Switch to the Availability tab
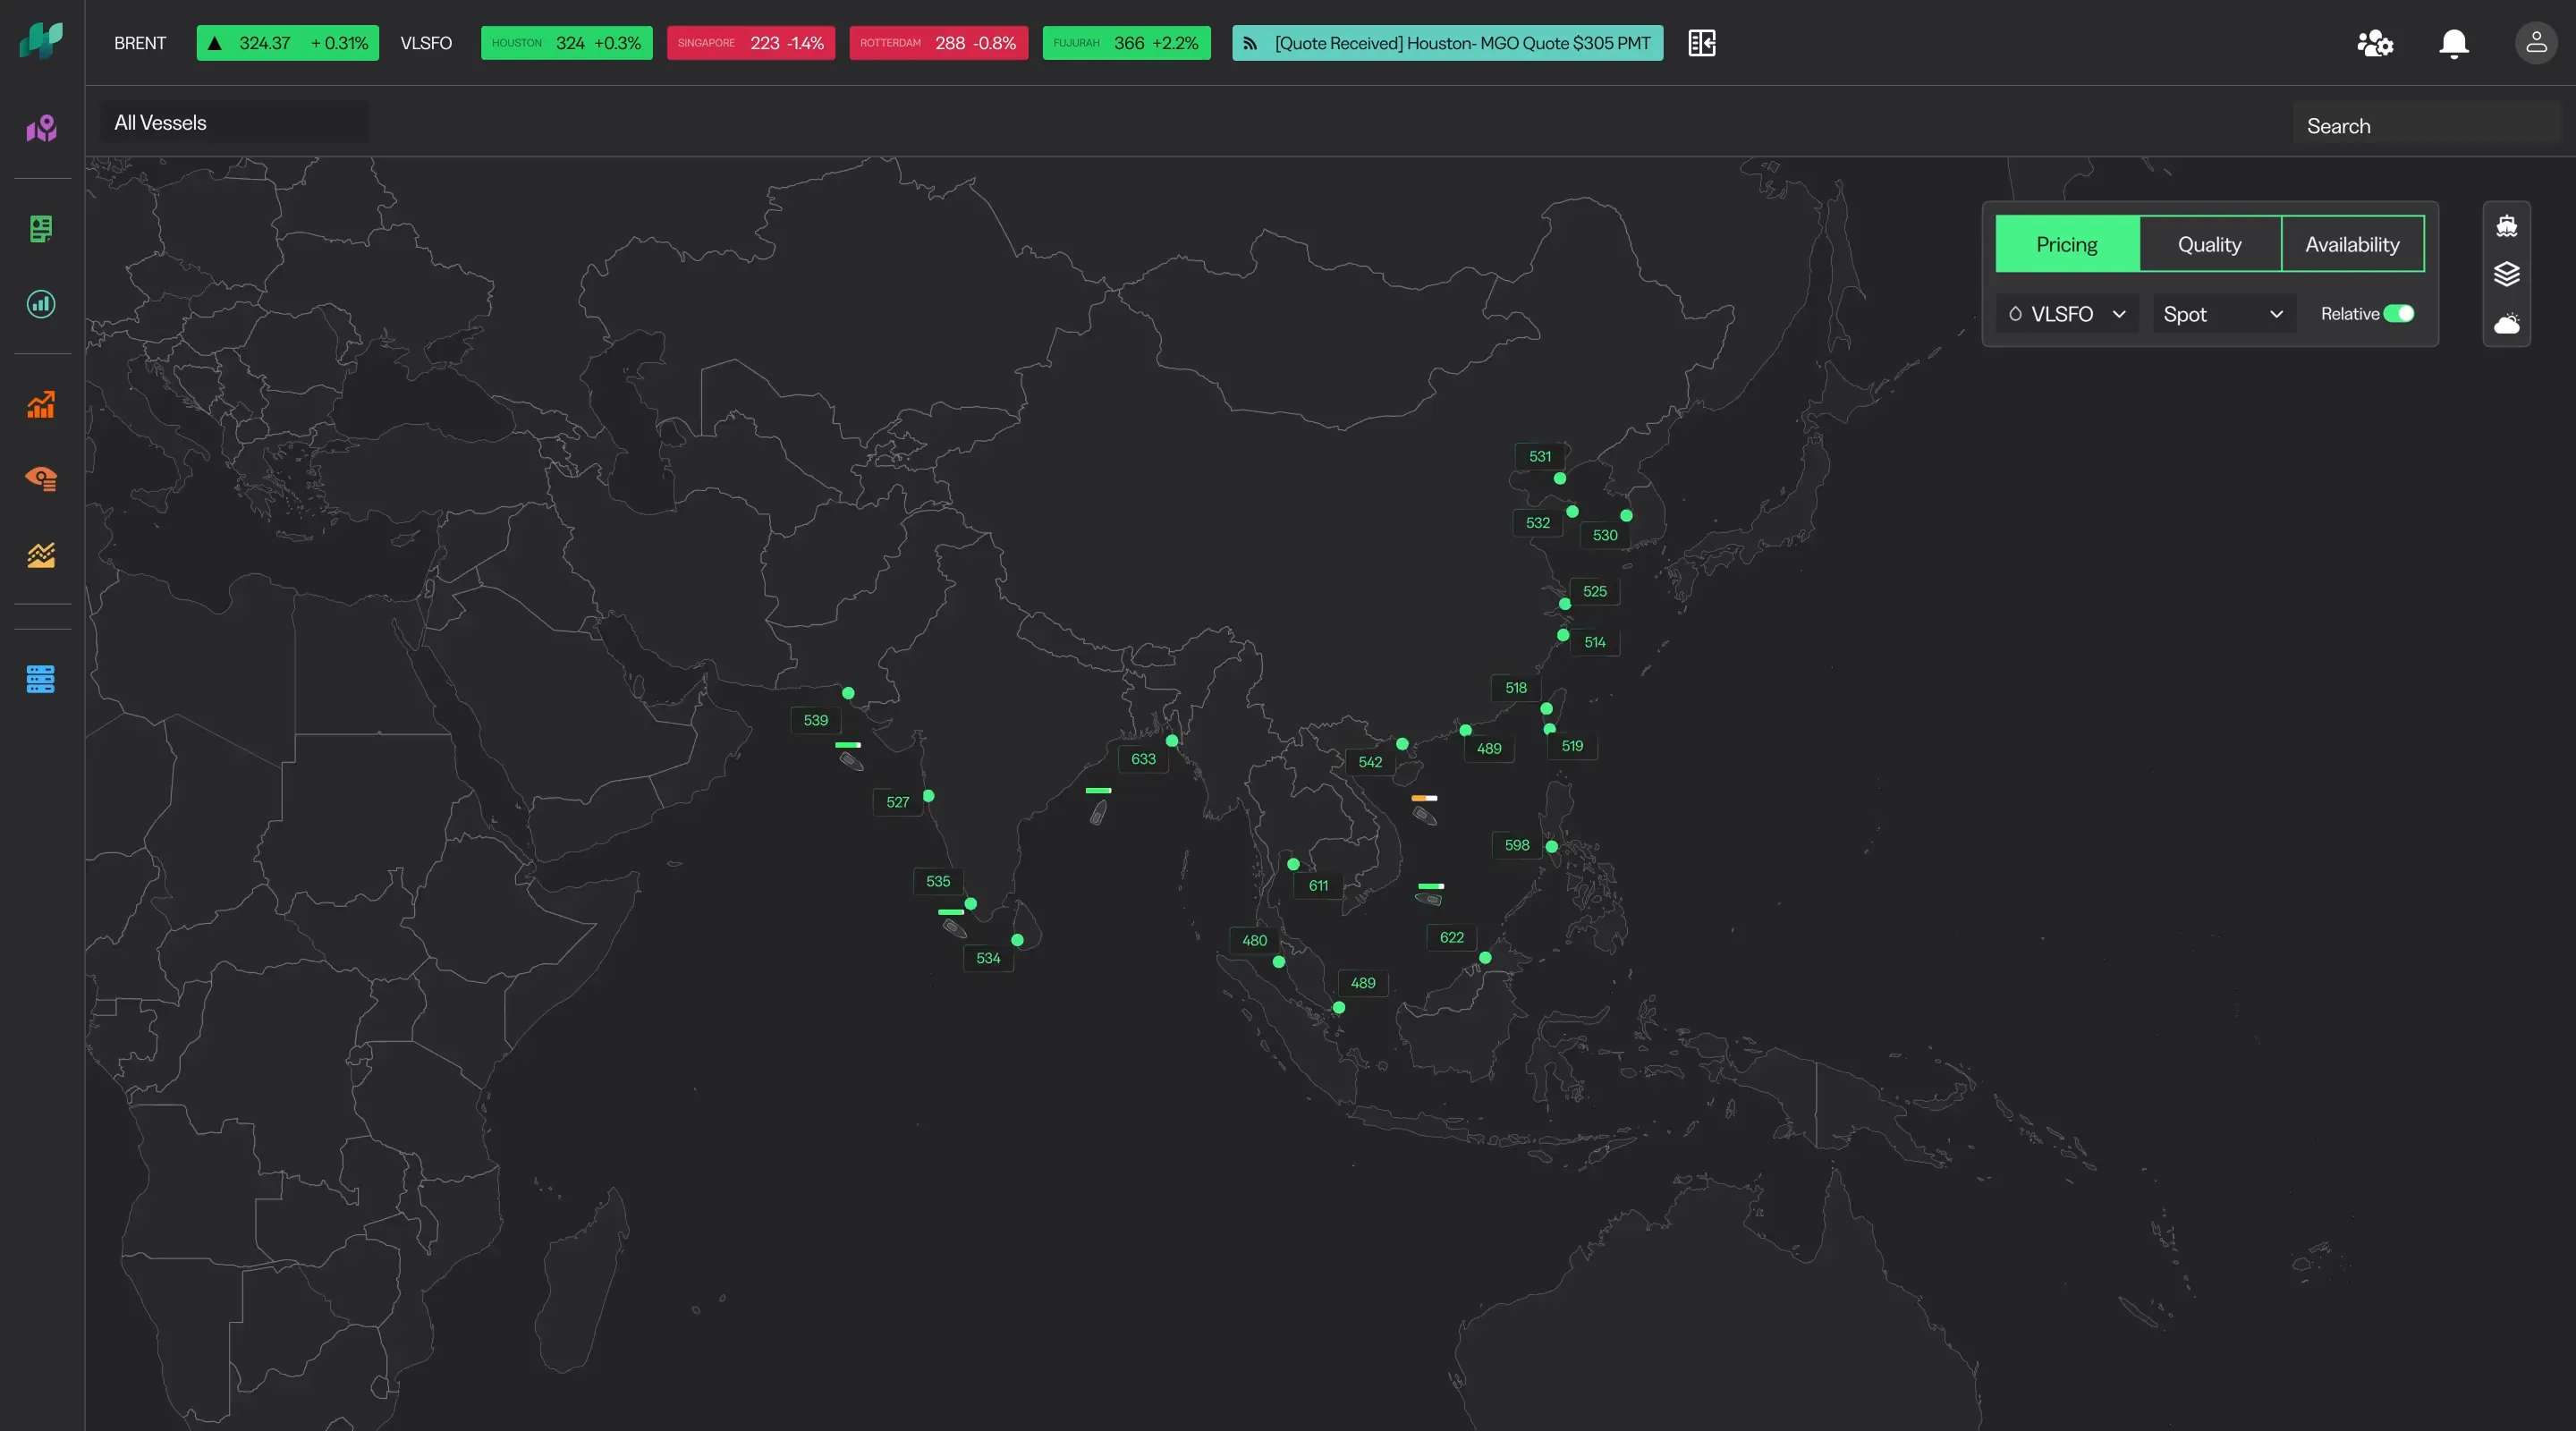Image resolution: width=2576 pixels, height=1431 pixels. 2352,244
